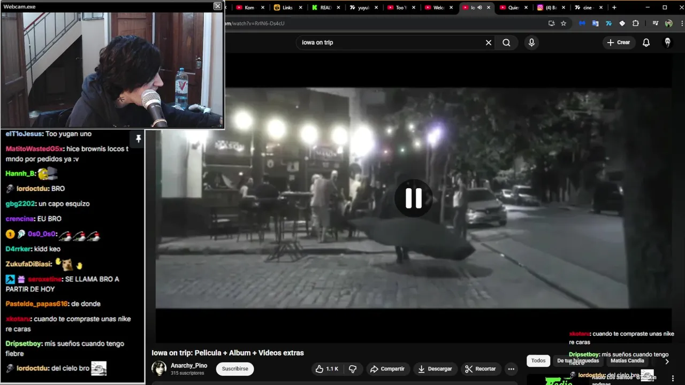Click the video title 'Iowa on trip: Pelicula'
Viewport: 685px width, 385px height.
pos(227,353)
